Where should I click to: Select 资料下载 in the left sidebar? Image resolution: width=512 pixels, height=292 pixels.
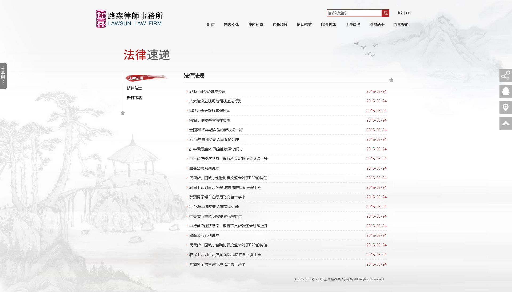coord(134,98)
